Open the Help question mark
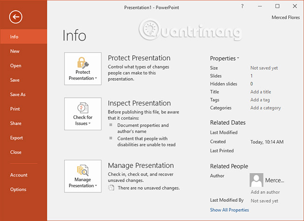 click(242, 6)
